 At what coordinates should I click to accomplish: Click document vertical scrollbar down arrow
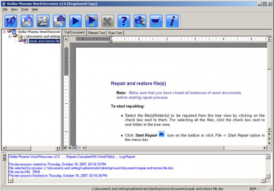coord(269,129)
